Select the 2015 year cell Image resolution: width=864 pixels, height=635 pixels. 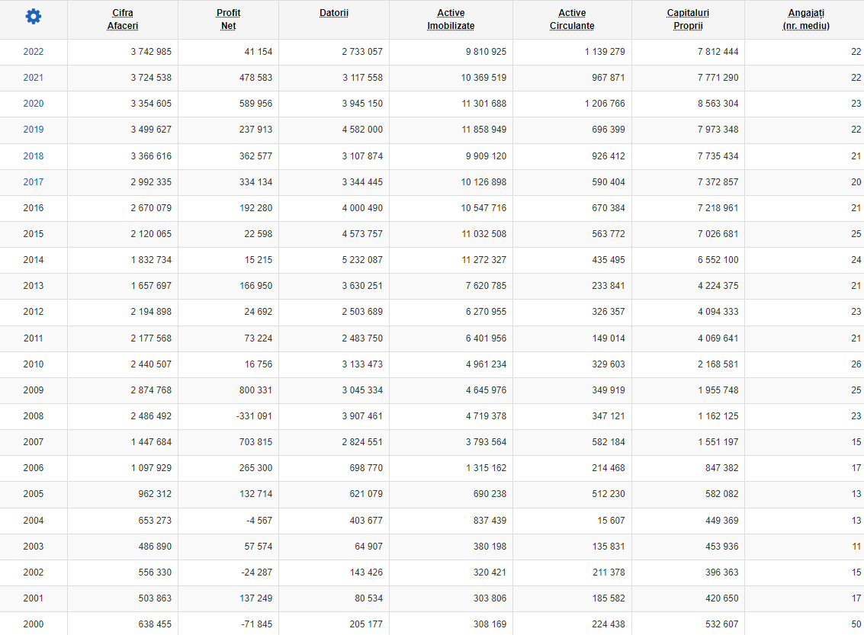[x=33, y=233]
